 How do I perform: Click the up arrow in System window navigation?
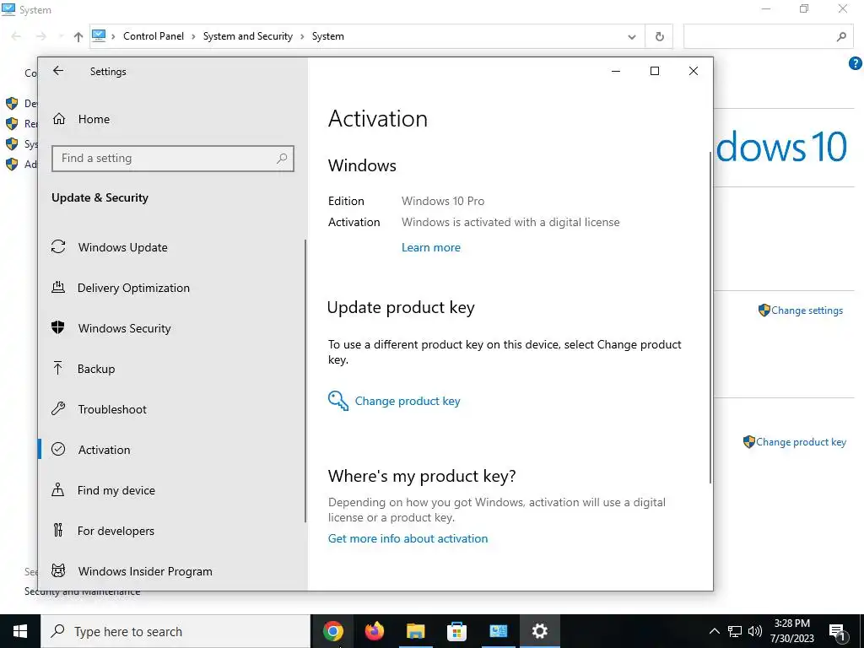coord(78,37)
